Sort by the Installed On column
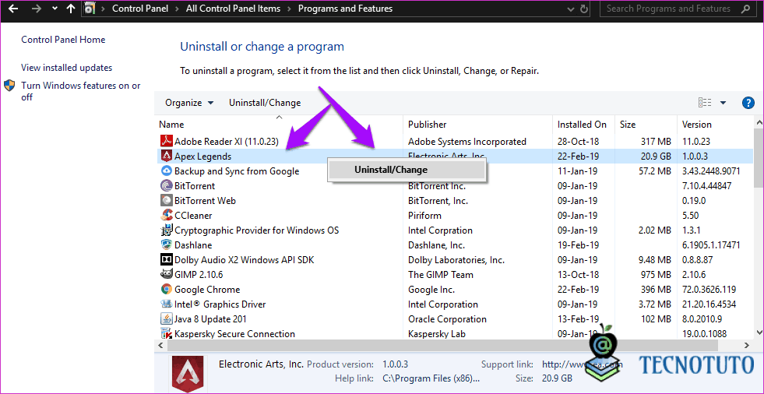Image resolution: width=764 pixels, height=394 pixels. pyautogui.click(x=584, y=124)
